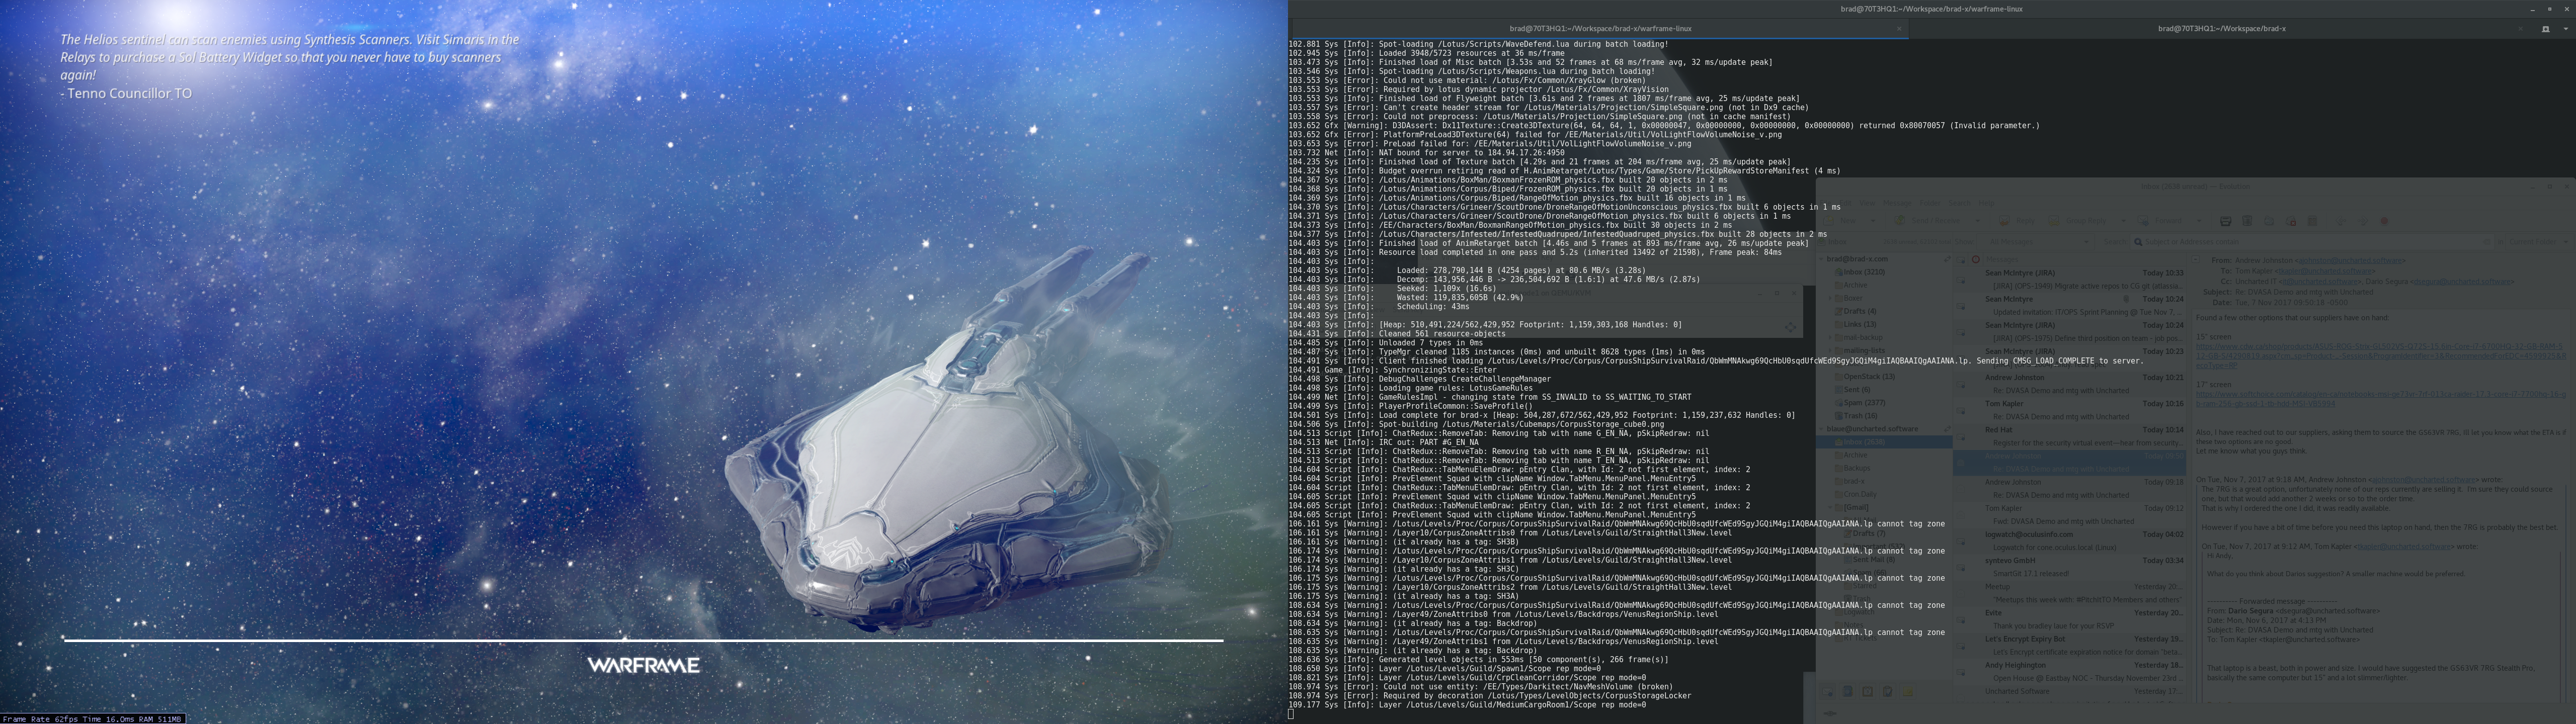
Task: Open the Folder menu in Evolution
Action: pos(1930,203)
